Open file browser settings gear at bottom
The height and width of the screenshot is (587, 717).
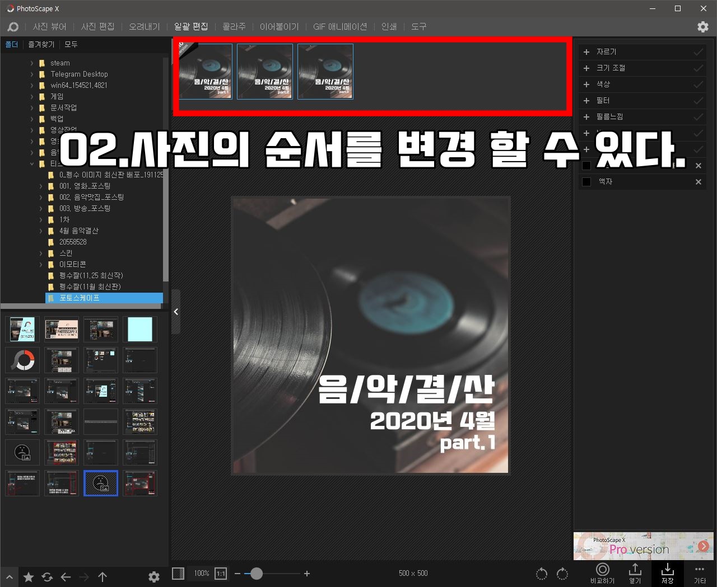(154, 577)
